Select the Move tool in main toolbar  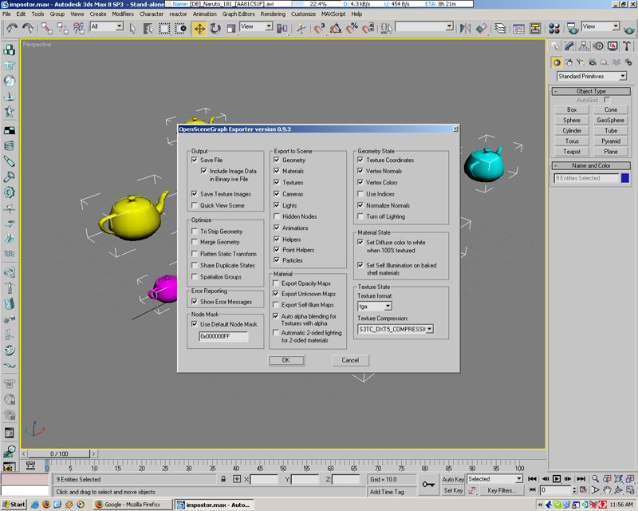(199, 28)
